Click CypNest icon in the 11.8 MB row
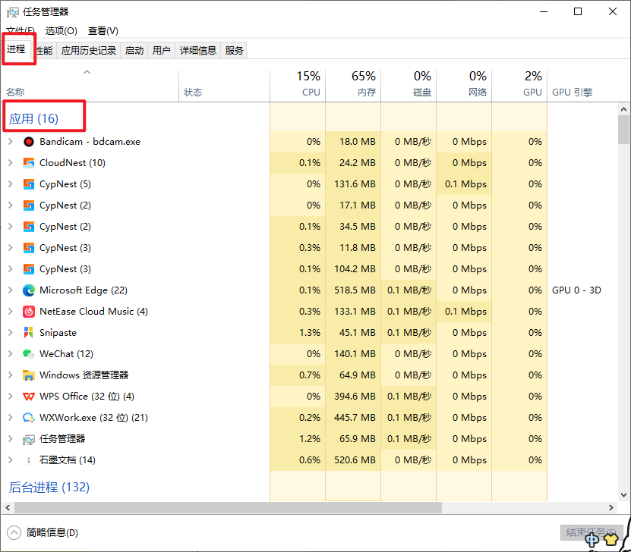Viewport: 631px width, 552px height. point(29,248)
